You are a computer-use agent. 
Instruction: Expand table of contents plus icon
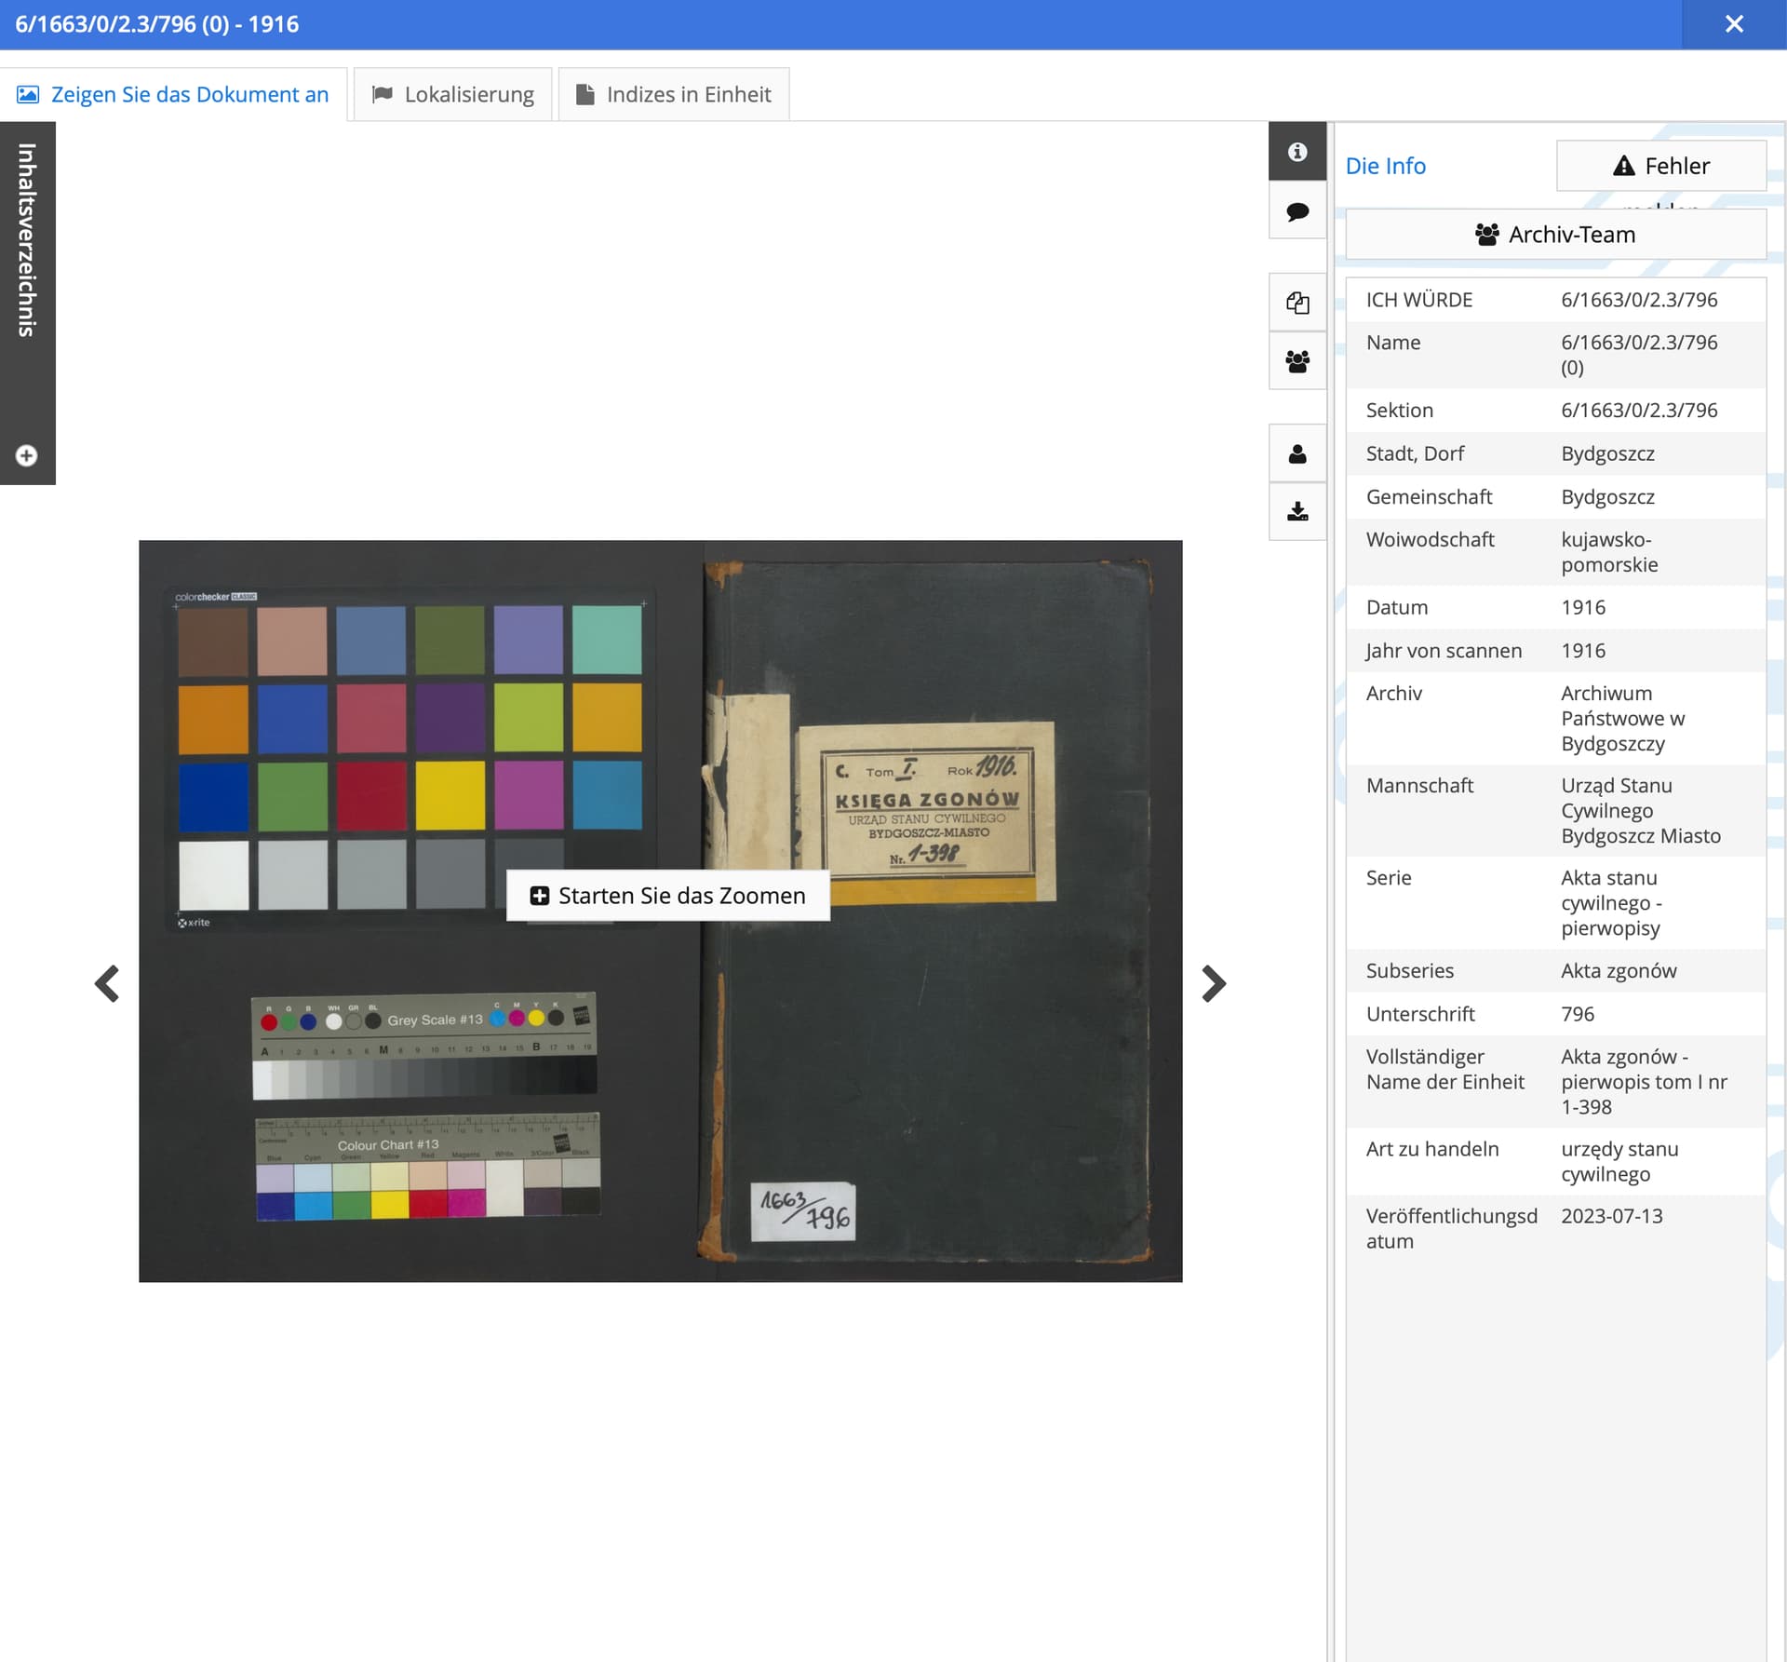(x=26, y=455)
